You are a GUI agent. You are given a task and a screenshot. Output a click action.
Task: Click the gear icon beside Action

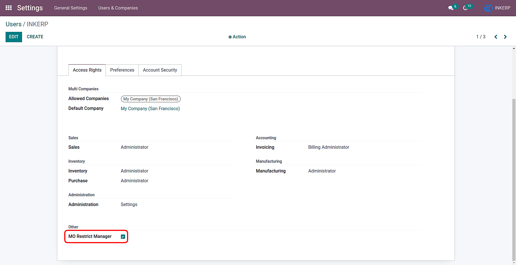[230, 37]
